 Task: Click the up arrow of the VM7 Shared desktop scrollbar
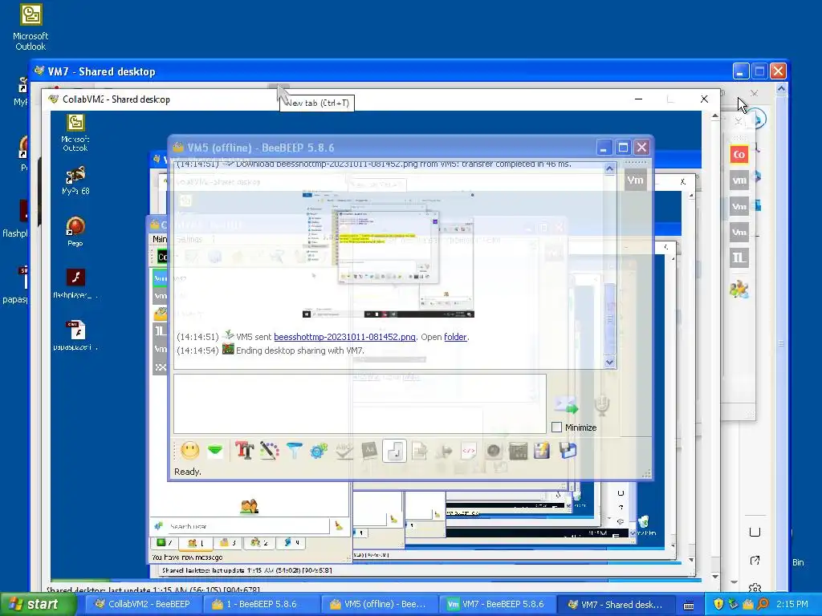pos(781,89)
